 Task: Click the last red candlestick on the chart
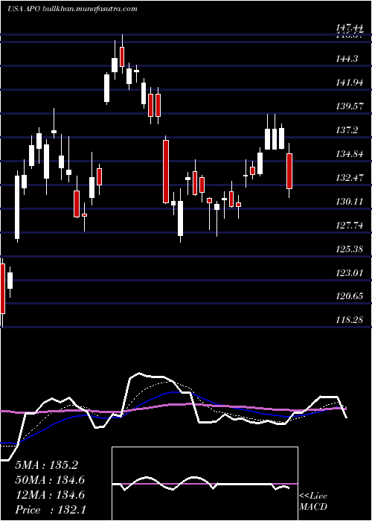pyautogui.click(x=289, y=170)
